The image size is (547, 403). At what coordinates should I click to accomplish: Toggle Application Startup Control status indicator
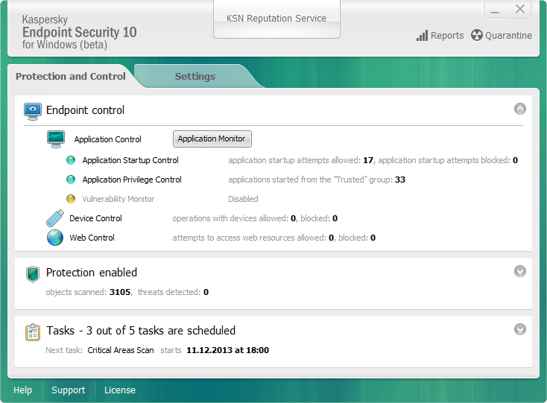click(x=71, y=160)
